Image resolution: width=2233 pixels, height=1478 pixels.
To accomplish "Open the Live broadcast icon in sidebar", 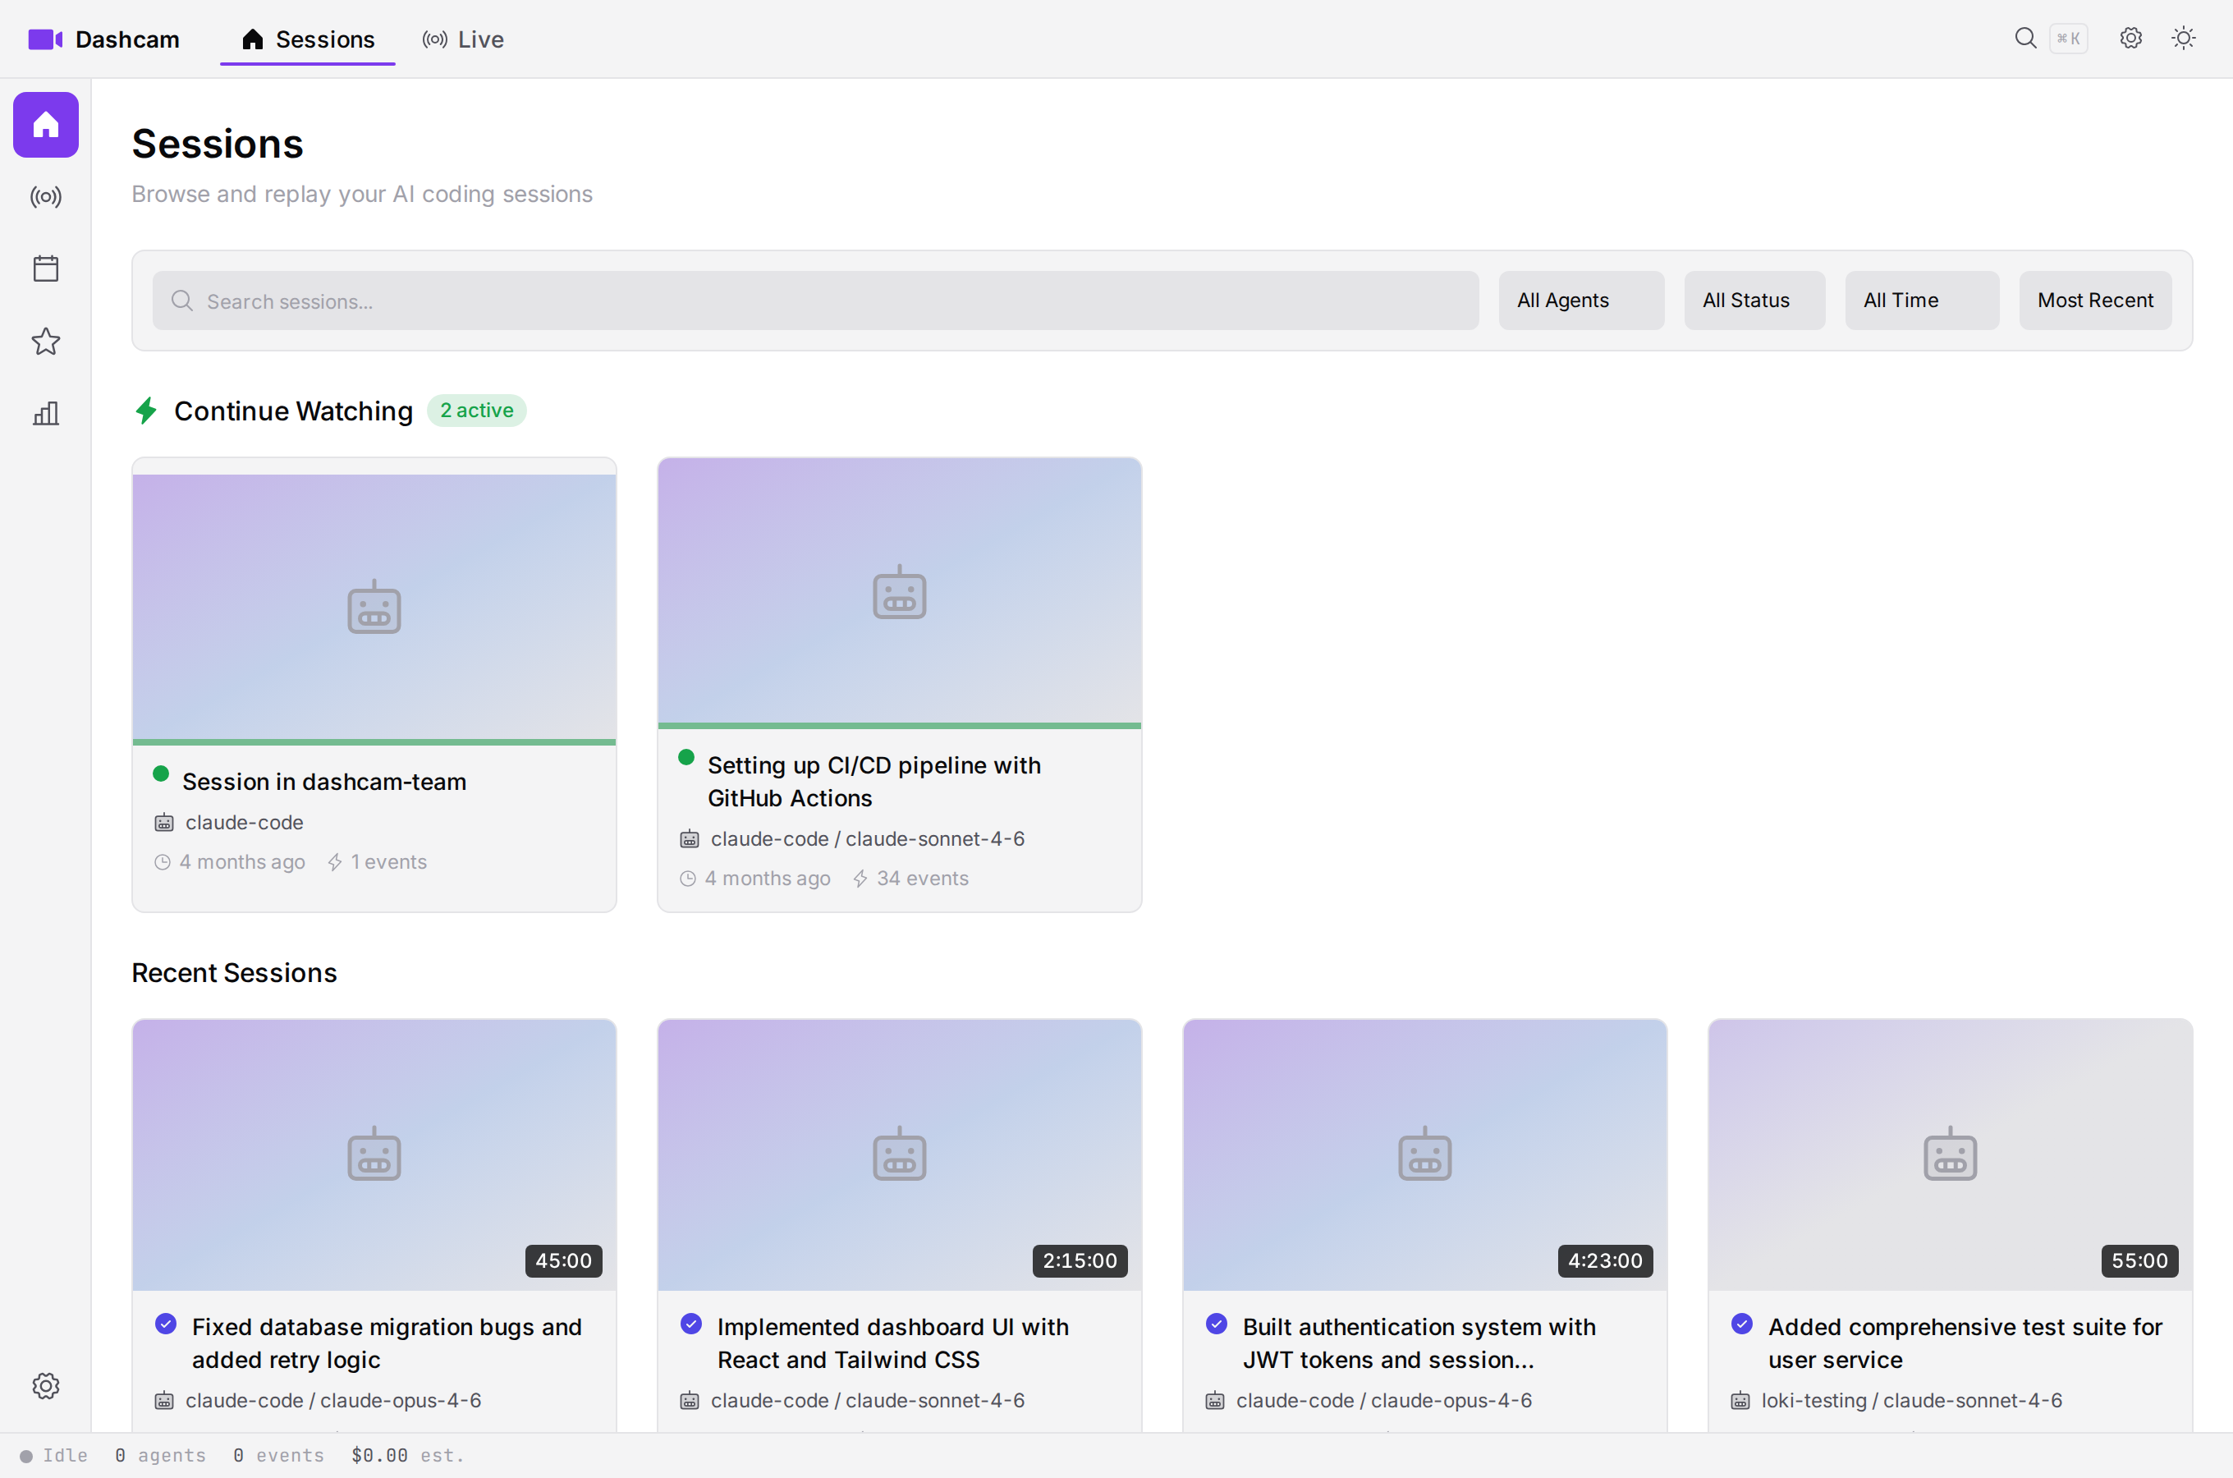I will click(45, 197).
